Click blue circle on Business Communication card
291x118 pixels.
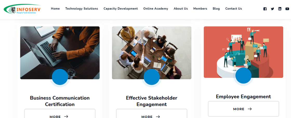(60, 77)
